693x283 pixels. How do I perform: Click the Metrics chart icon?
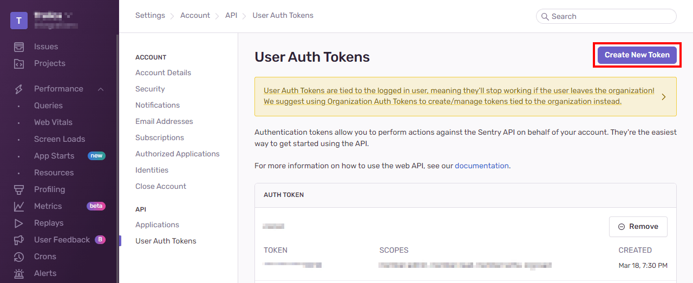point(19,206)
